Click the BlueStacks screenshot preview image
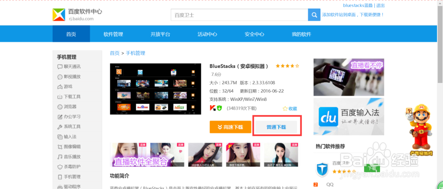Viewport: 443px width, 189px height. click(155, 89)
